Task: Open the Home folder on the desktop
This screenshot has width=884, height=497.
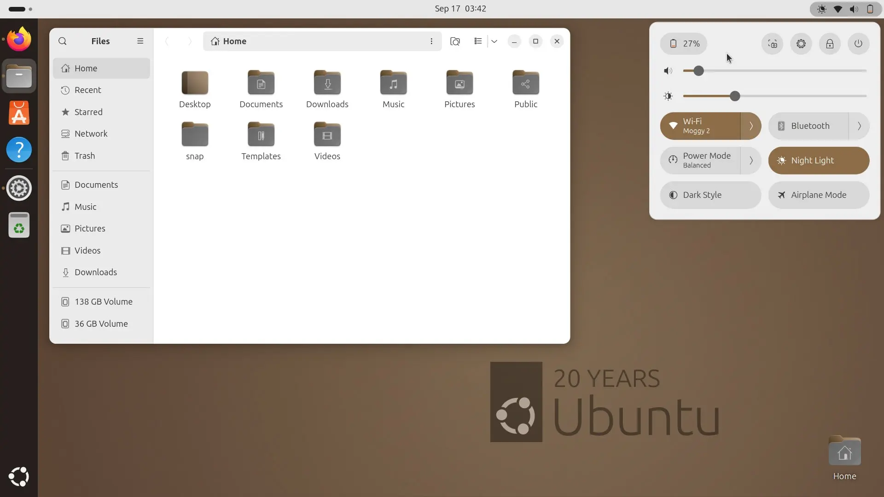Action: 844,458
